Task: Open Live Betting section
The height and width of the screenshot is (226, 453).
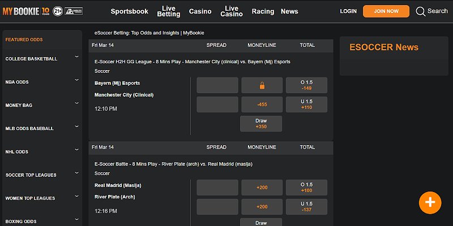Action: click(168, 11)
